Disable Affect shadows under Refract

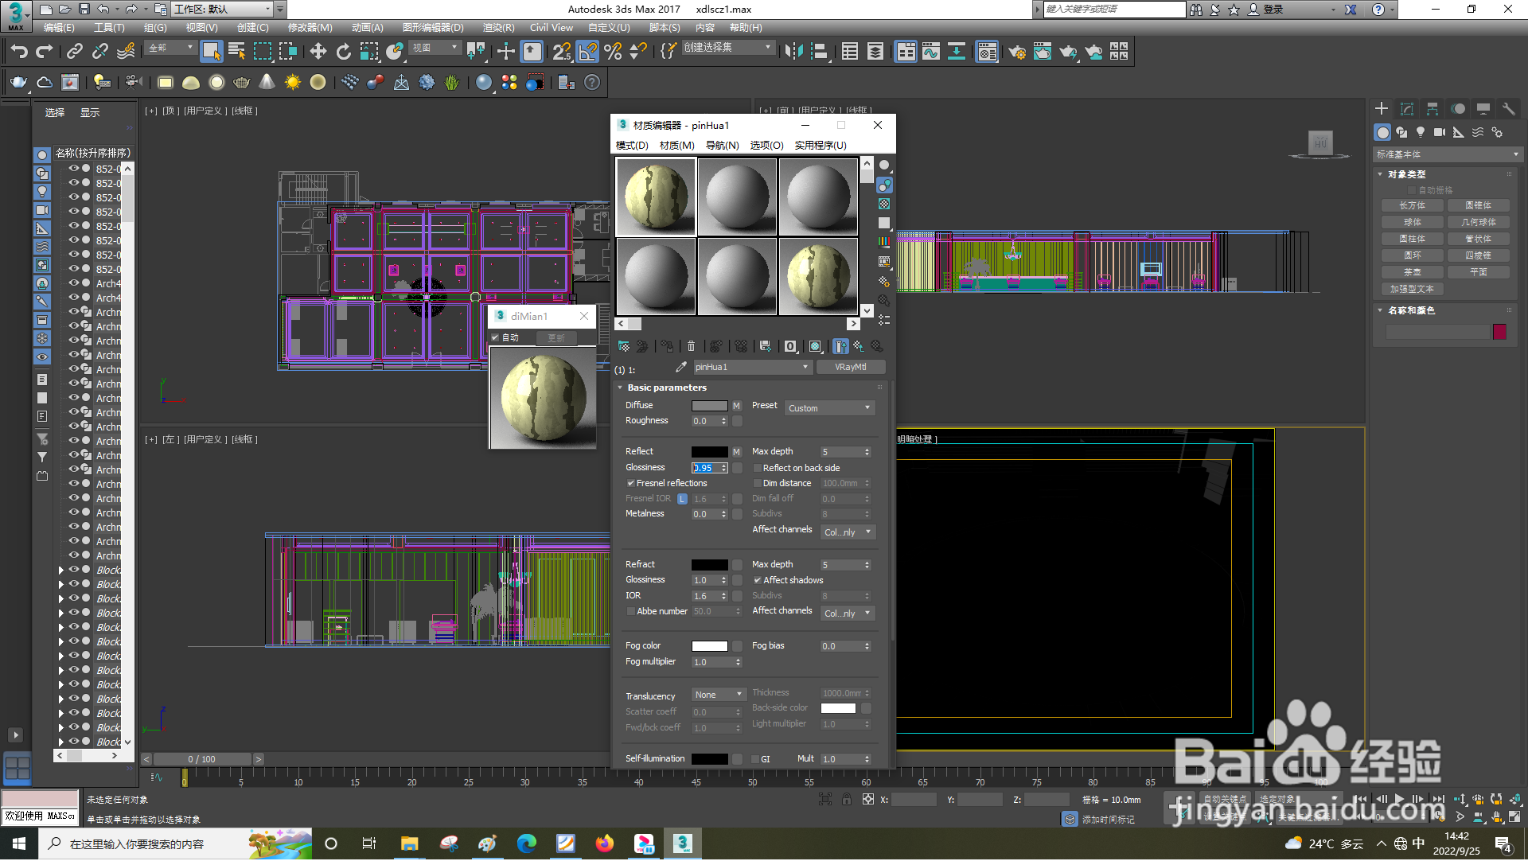[758, 580]
